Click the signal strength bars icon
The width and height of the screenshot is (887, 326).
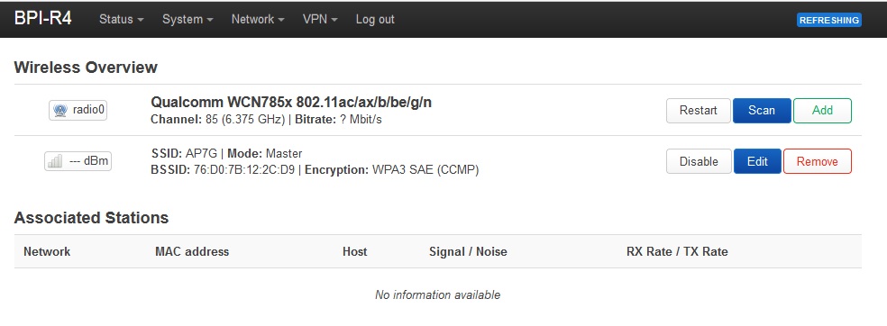[56, 161]
